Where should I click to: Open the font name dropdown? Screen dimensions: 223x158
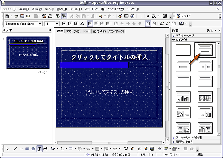(x=41, y=24)
